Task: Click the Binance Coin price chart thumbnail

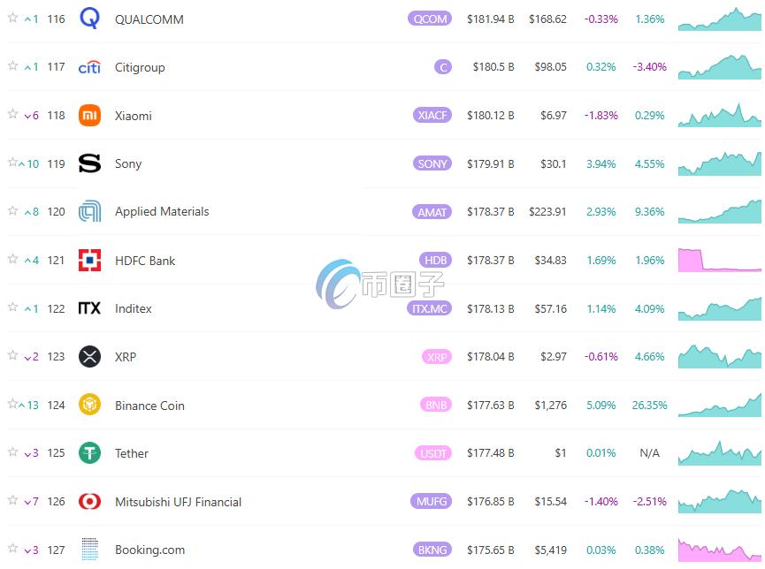Action: click(x=719, y=405)
